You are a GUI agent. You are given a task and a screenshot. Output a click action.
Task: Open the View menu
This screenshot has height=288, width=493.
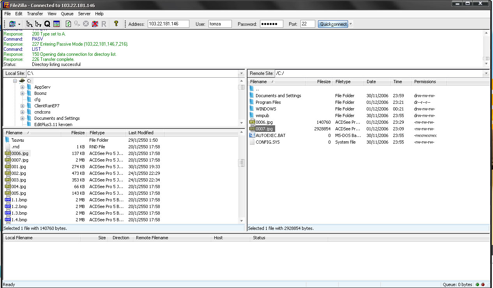click(52, 14)
